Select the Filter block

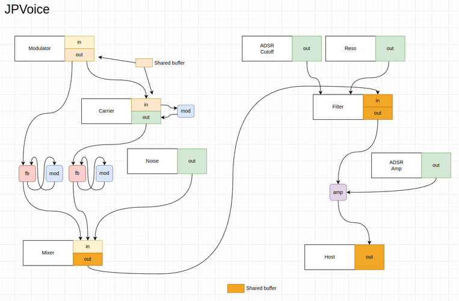338,107
